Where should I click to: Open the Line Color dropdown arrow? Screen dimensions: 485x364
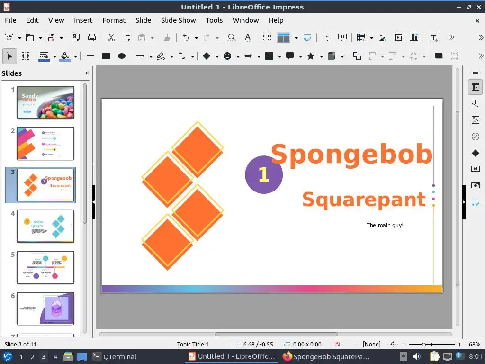54,57
